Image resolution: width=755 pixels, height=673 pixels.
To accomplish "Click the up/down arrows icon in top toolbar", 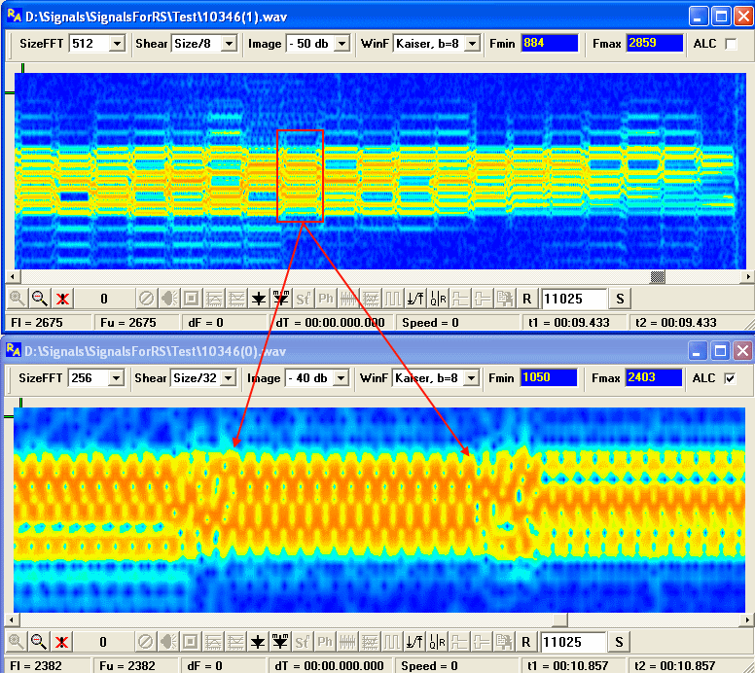I will (414, 299).
